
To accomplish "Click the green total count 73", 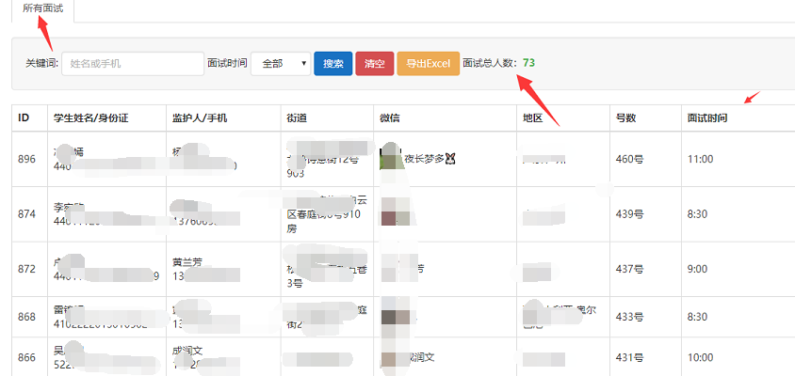I will coord(528,63).
